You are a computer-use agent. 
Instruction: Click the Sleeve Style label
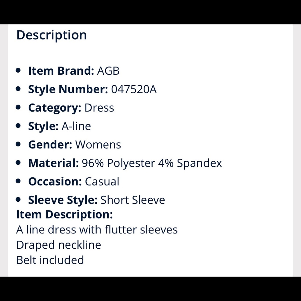pyautogui.click(x=63, y=200)
